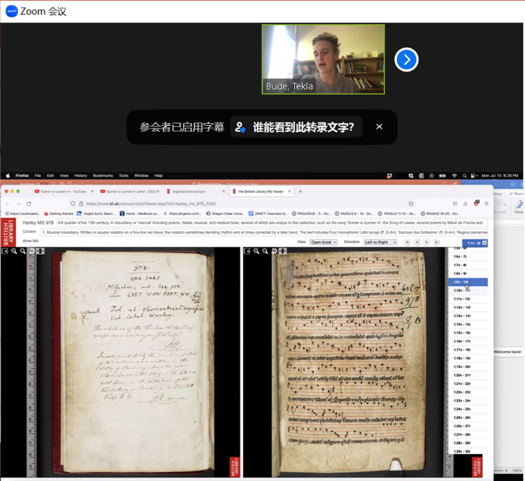Open the Direction dropdown
Image resolution: width=525 pixels, height=481 pixels.
380,242
